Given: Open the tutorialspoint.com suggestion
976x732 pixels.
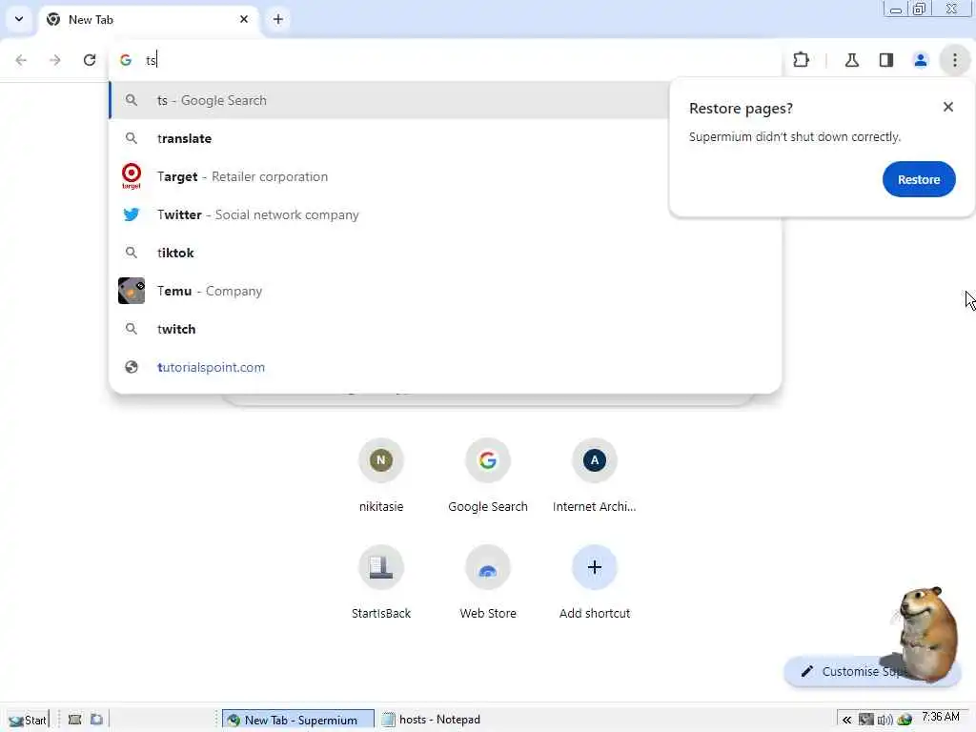Looking at the screenshot, I should coord(445,367).
